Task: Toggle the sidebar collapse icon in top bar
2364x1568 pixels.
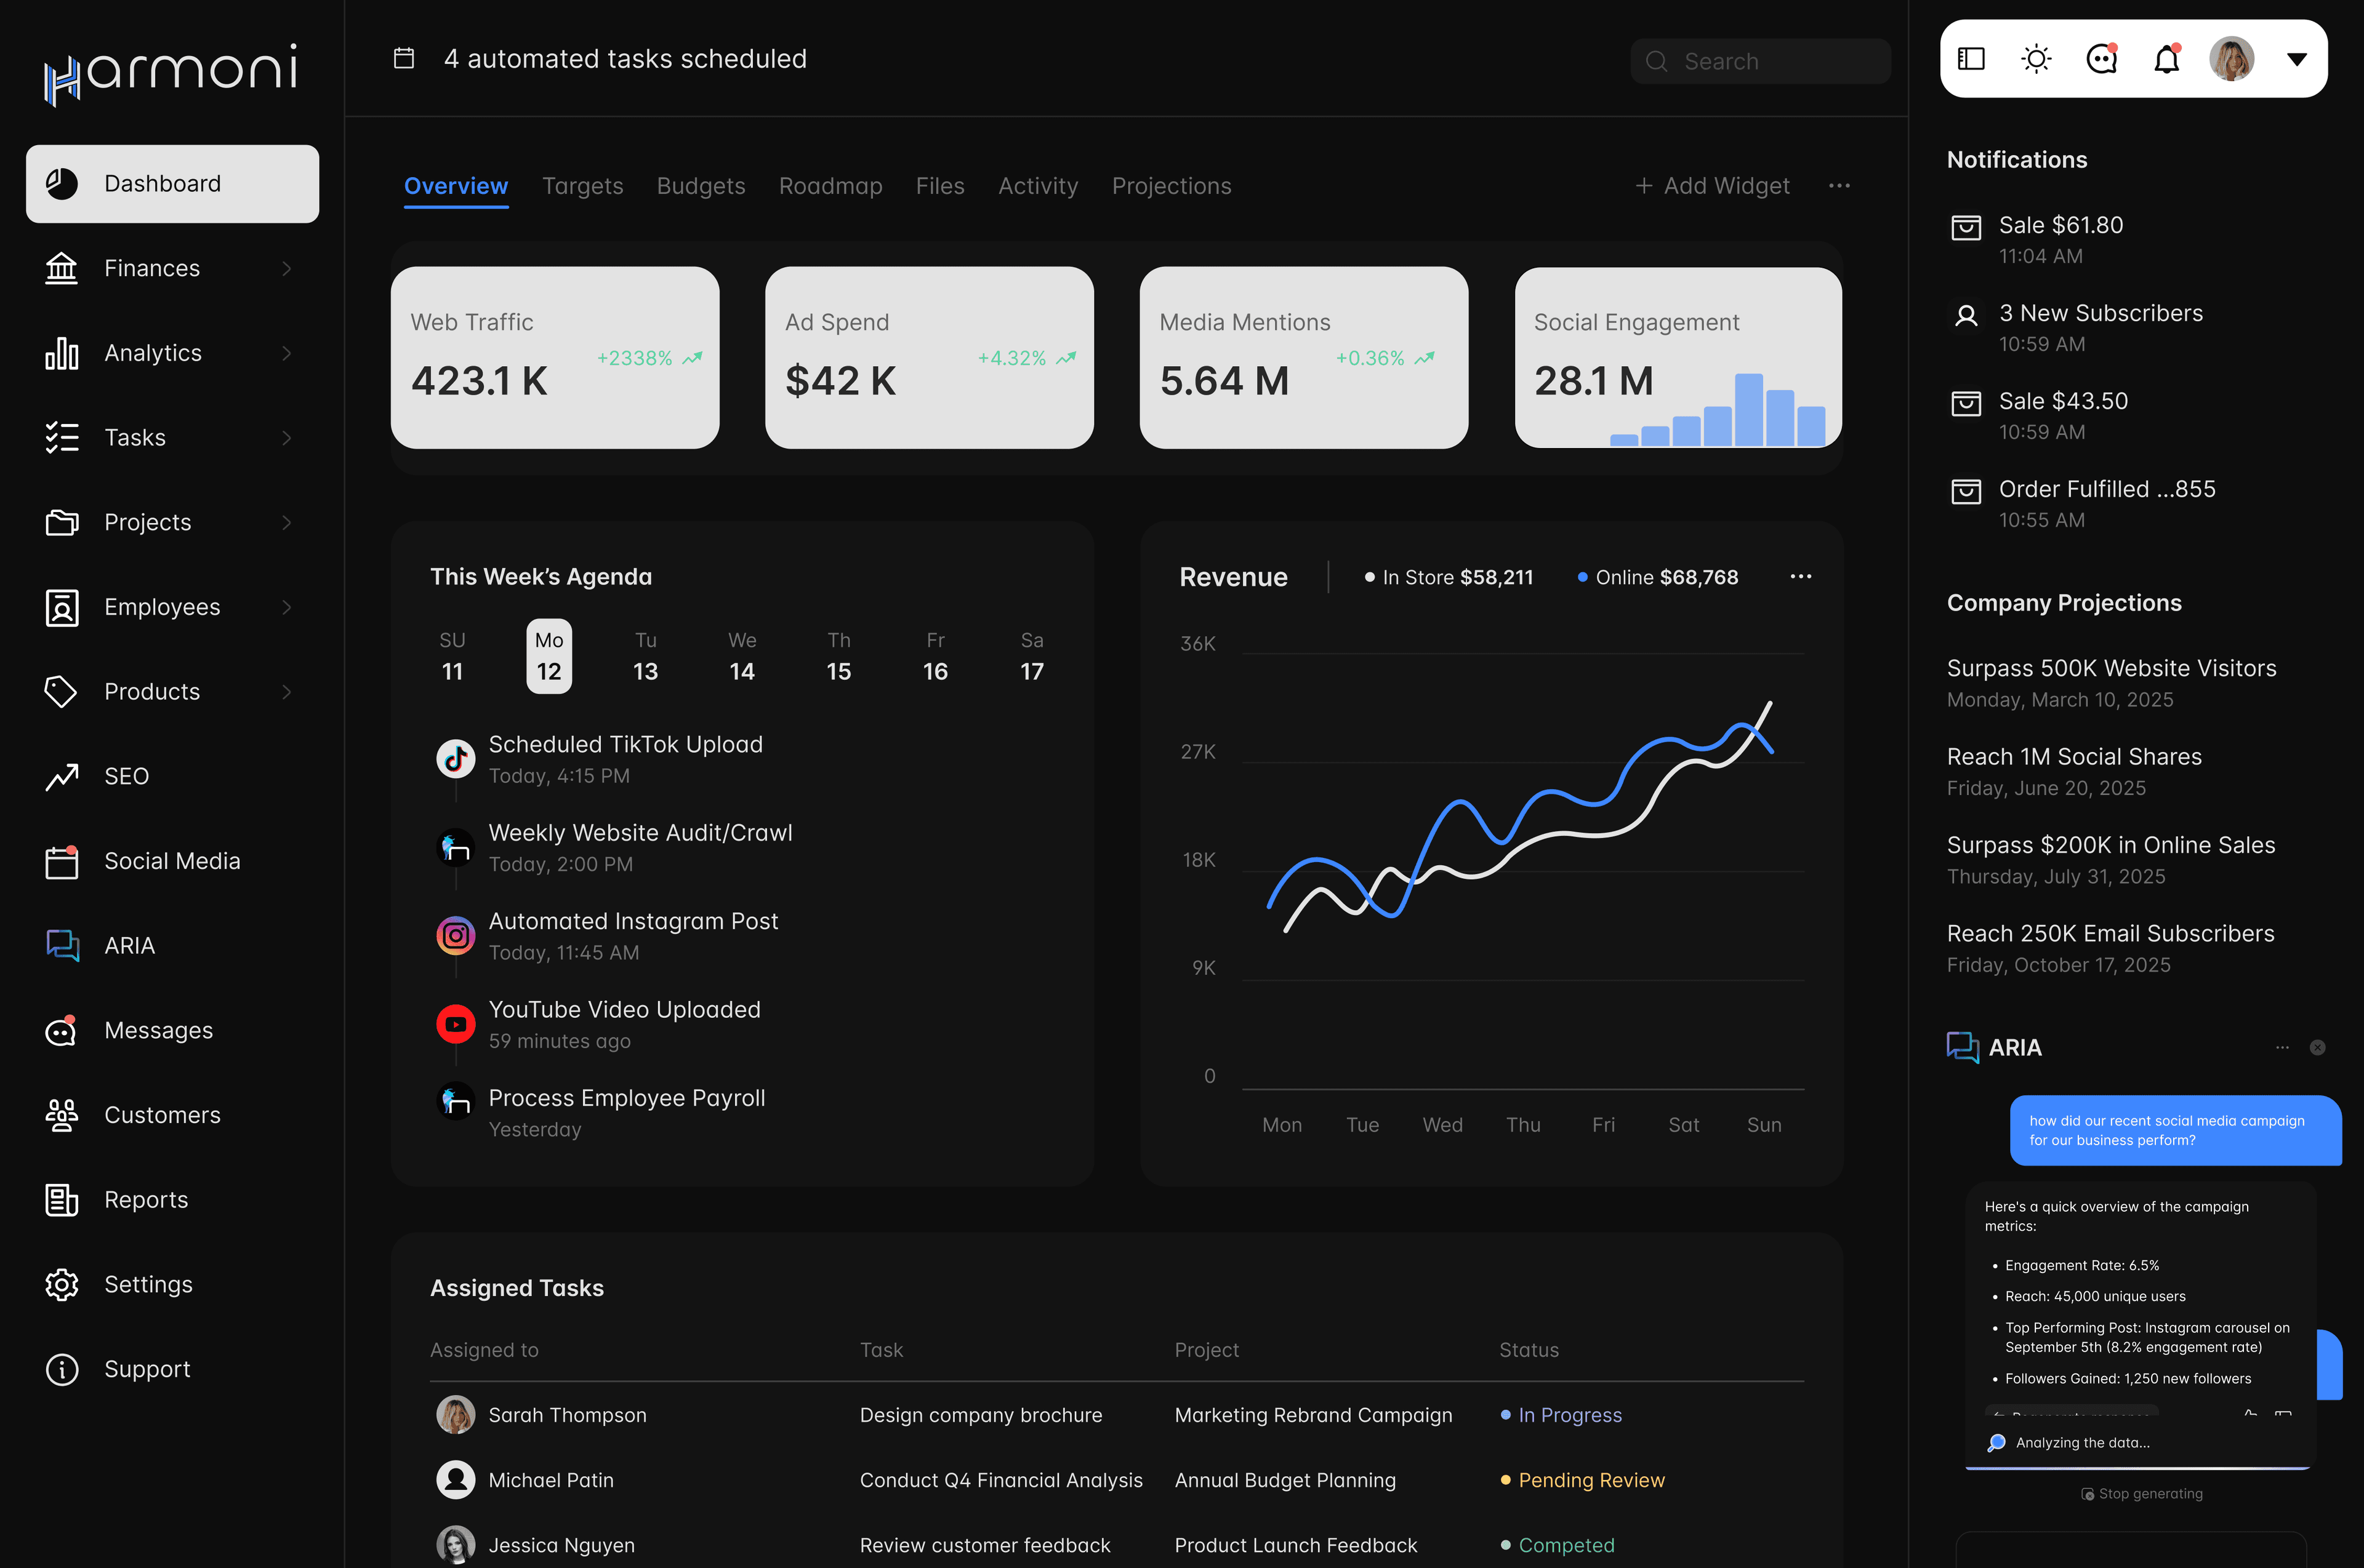Action: pos(1970,58)
